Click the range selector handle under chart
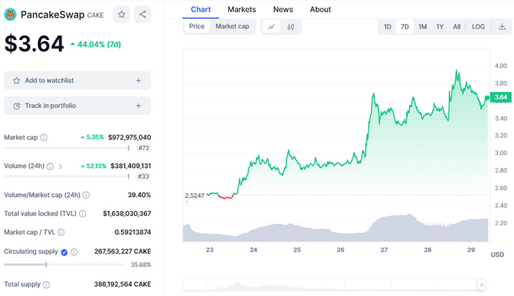Viewport: 514px width, 296px height. click(x=481, y=285)
